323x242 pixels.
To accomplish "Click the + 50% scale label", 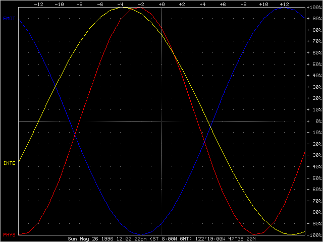I will coord(314,64).
